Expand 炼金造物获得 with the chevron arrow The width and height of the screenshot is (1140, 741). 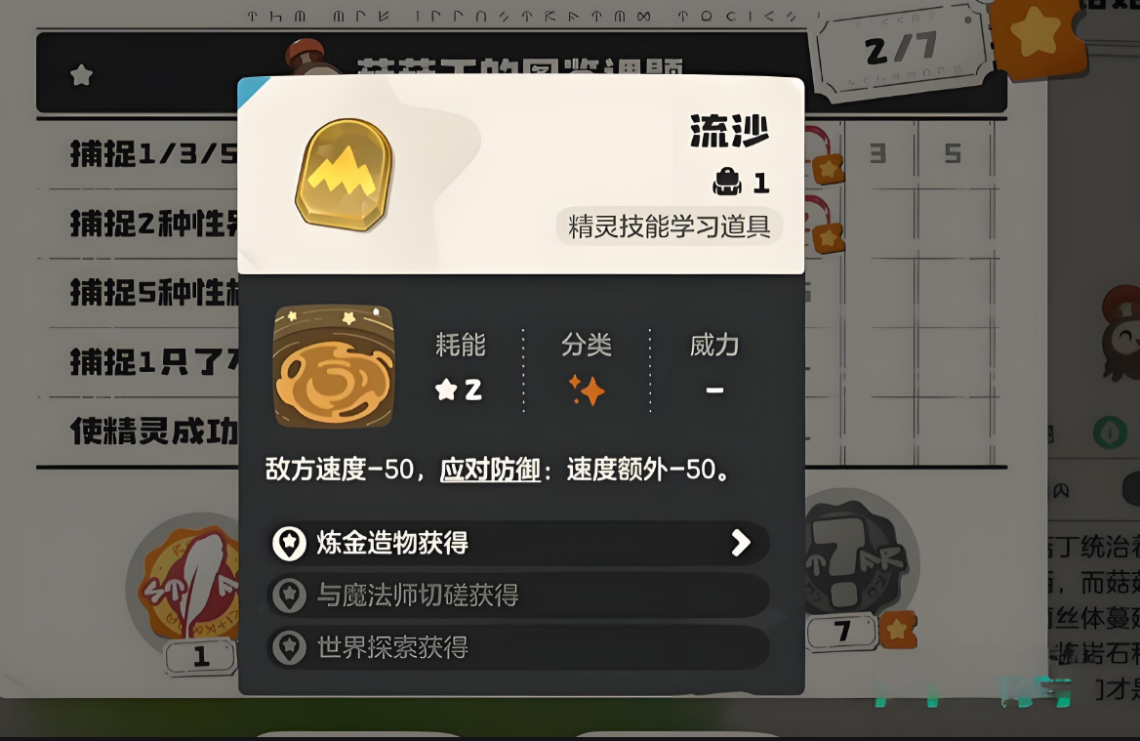click(x=740, y=543)
